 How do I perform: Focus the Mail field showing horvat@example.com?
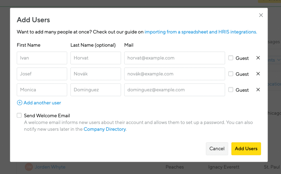(x=175, y=58)
